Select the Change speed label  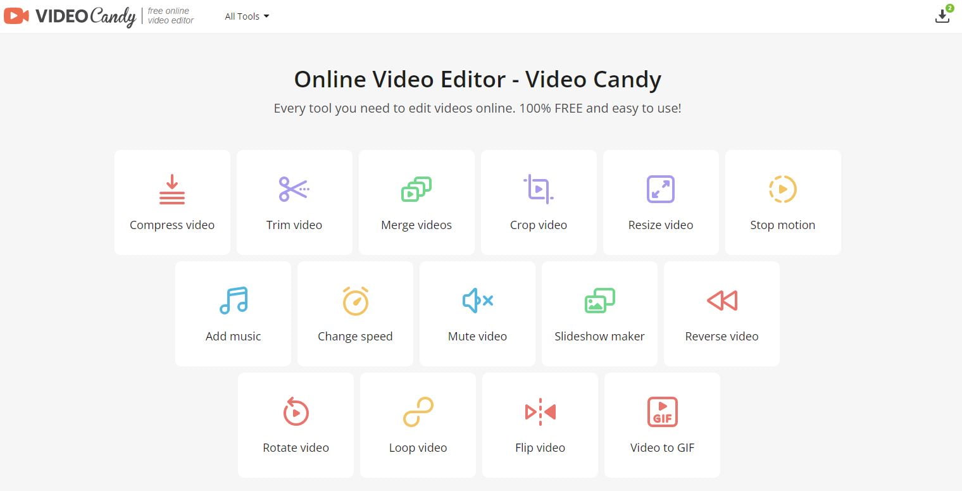click(356, 337)
